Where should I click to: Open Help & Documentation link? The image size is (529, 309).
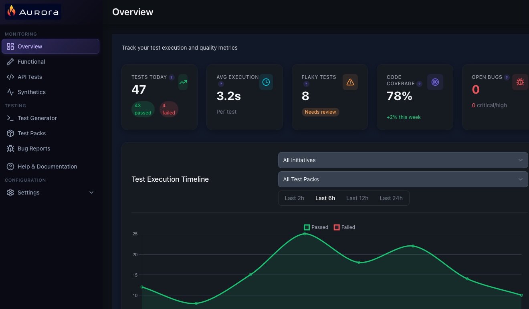[50, 167]
